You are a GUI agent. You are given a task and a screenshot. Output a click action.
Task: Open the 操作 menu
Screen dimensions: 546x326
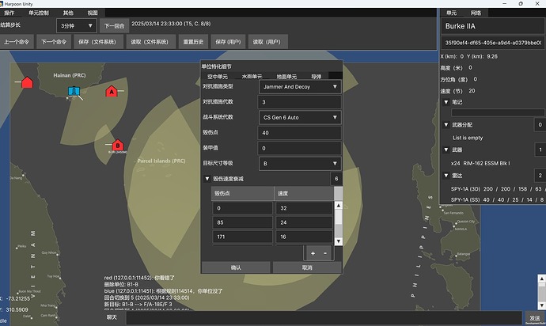click(9, 13)
